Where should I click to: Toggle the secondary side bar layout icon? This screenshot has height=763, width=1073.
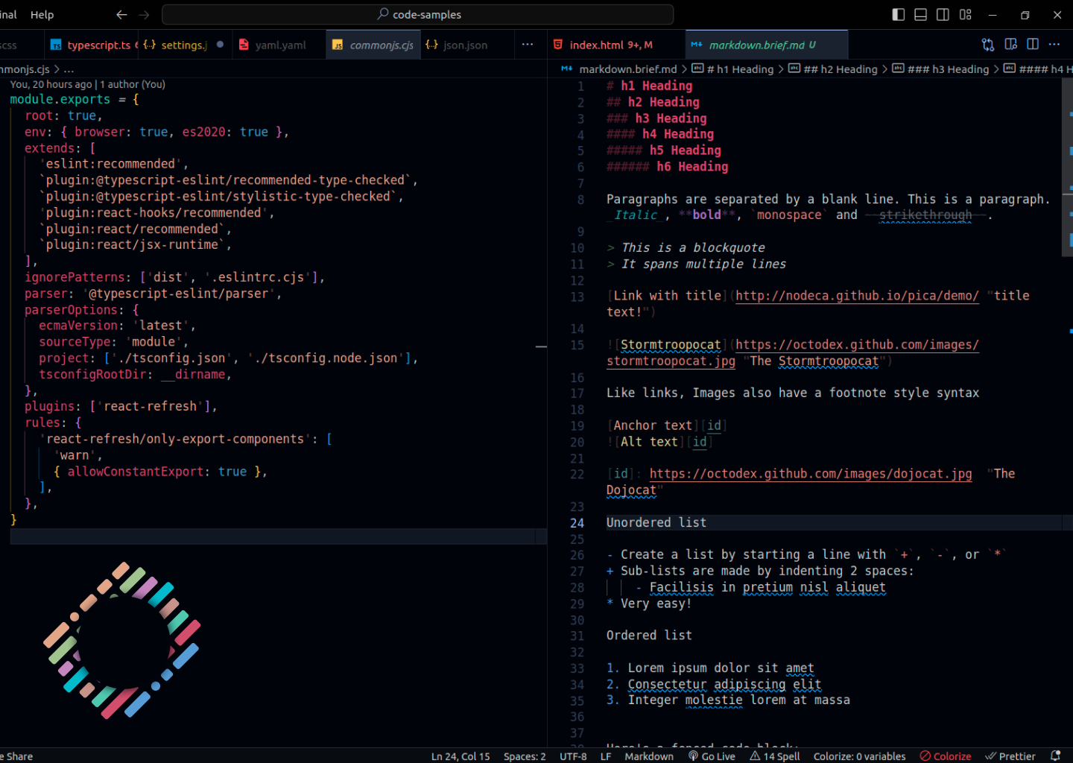coord(943,14)
